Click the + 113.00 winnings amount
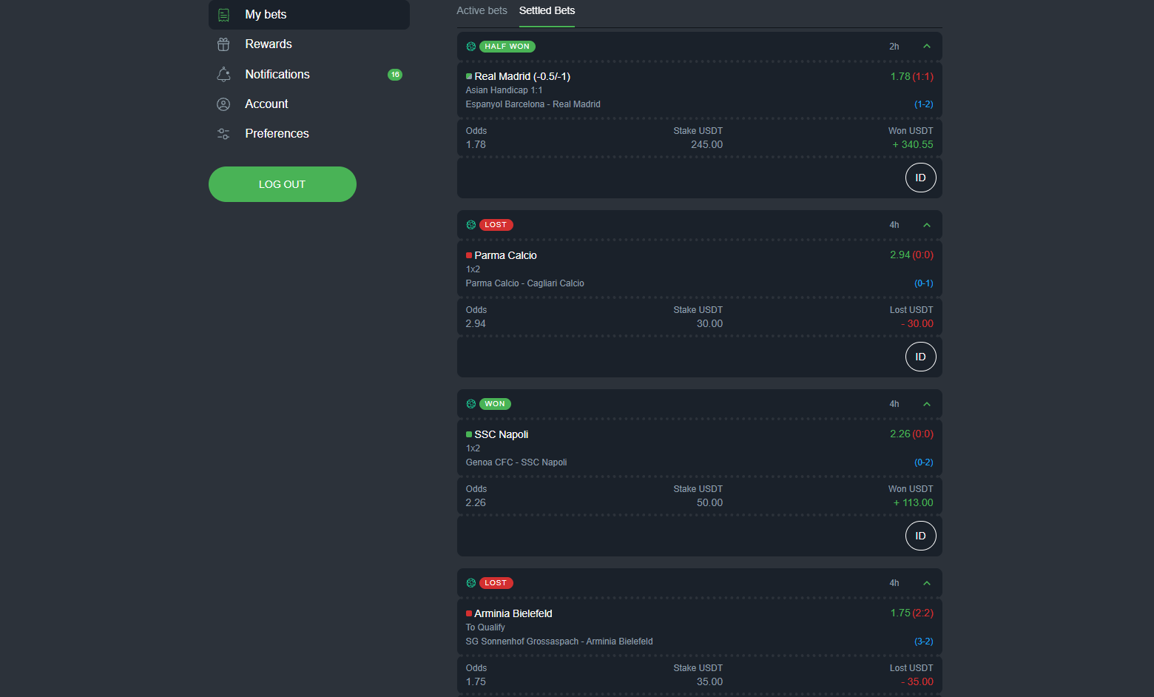This screenshot has height=697, width=1154. pos(914,503)
